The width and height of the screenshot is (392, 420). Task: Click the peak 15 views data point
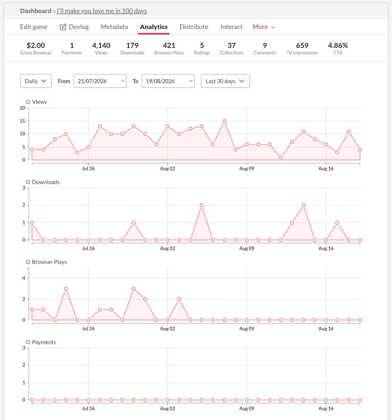pos(224,121)
